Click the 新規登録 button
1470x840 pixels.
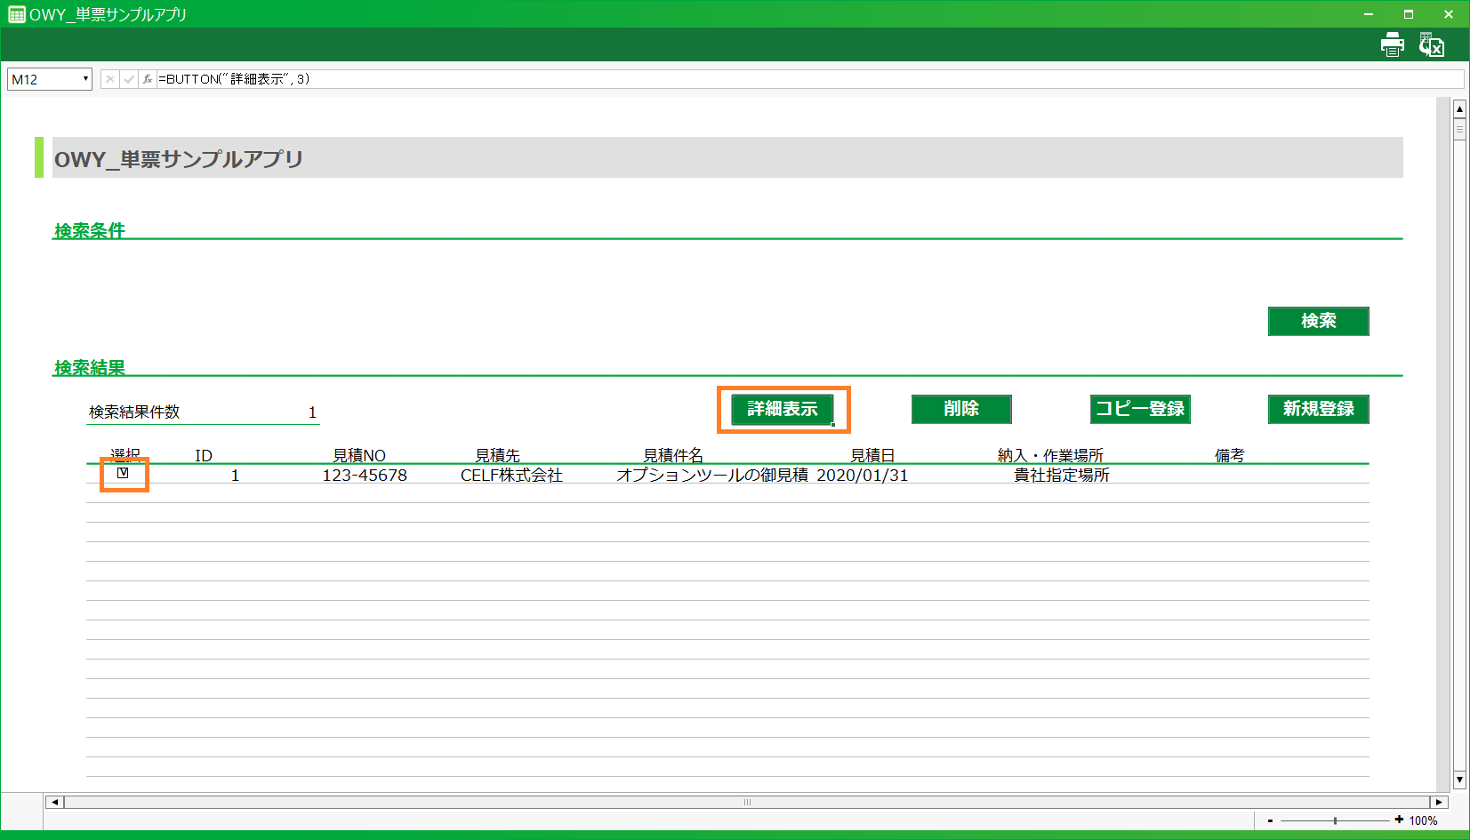click(x=1318, y=409)
